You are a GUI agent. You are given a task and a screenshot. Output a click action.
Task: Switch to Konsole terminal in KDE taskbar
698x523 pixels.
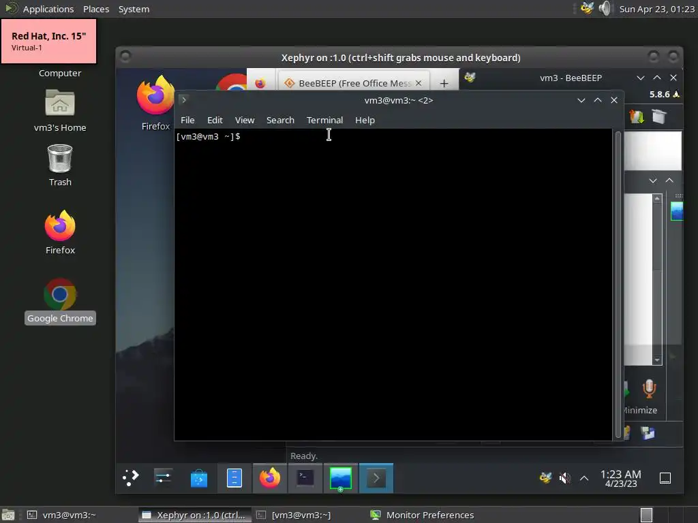[305, 478]
